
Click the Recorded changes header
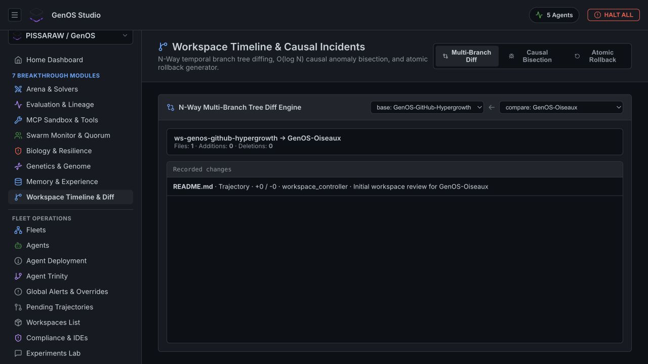click(395, 169)
